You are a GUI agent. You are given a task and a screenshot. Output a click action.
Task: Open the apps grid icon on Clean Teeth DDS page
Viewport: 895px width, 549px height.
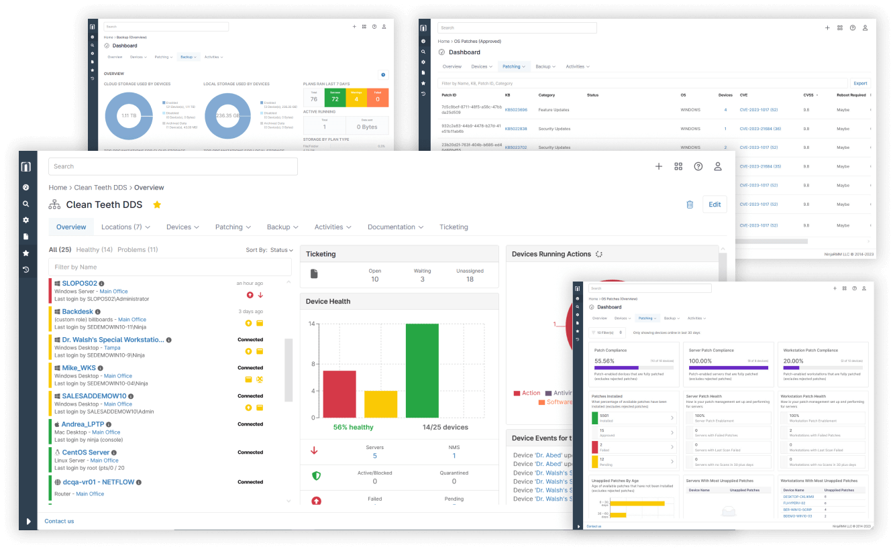678,166
